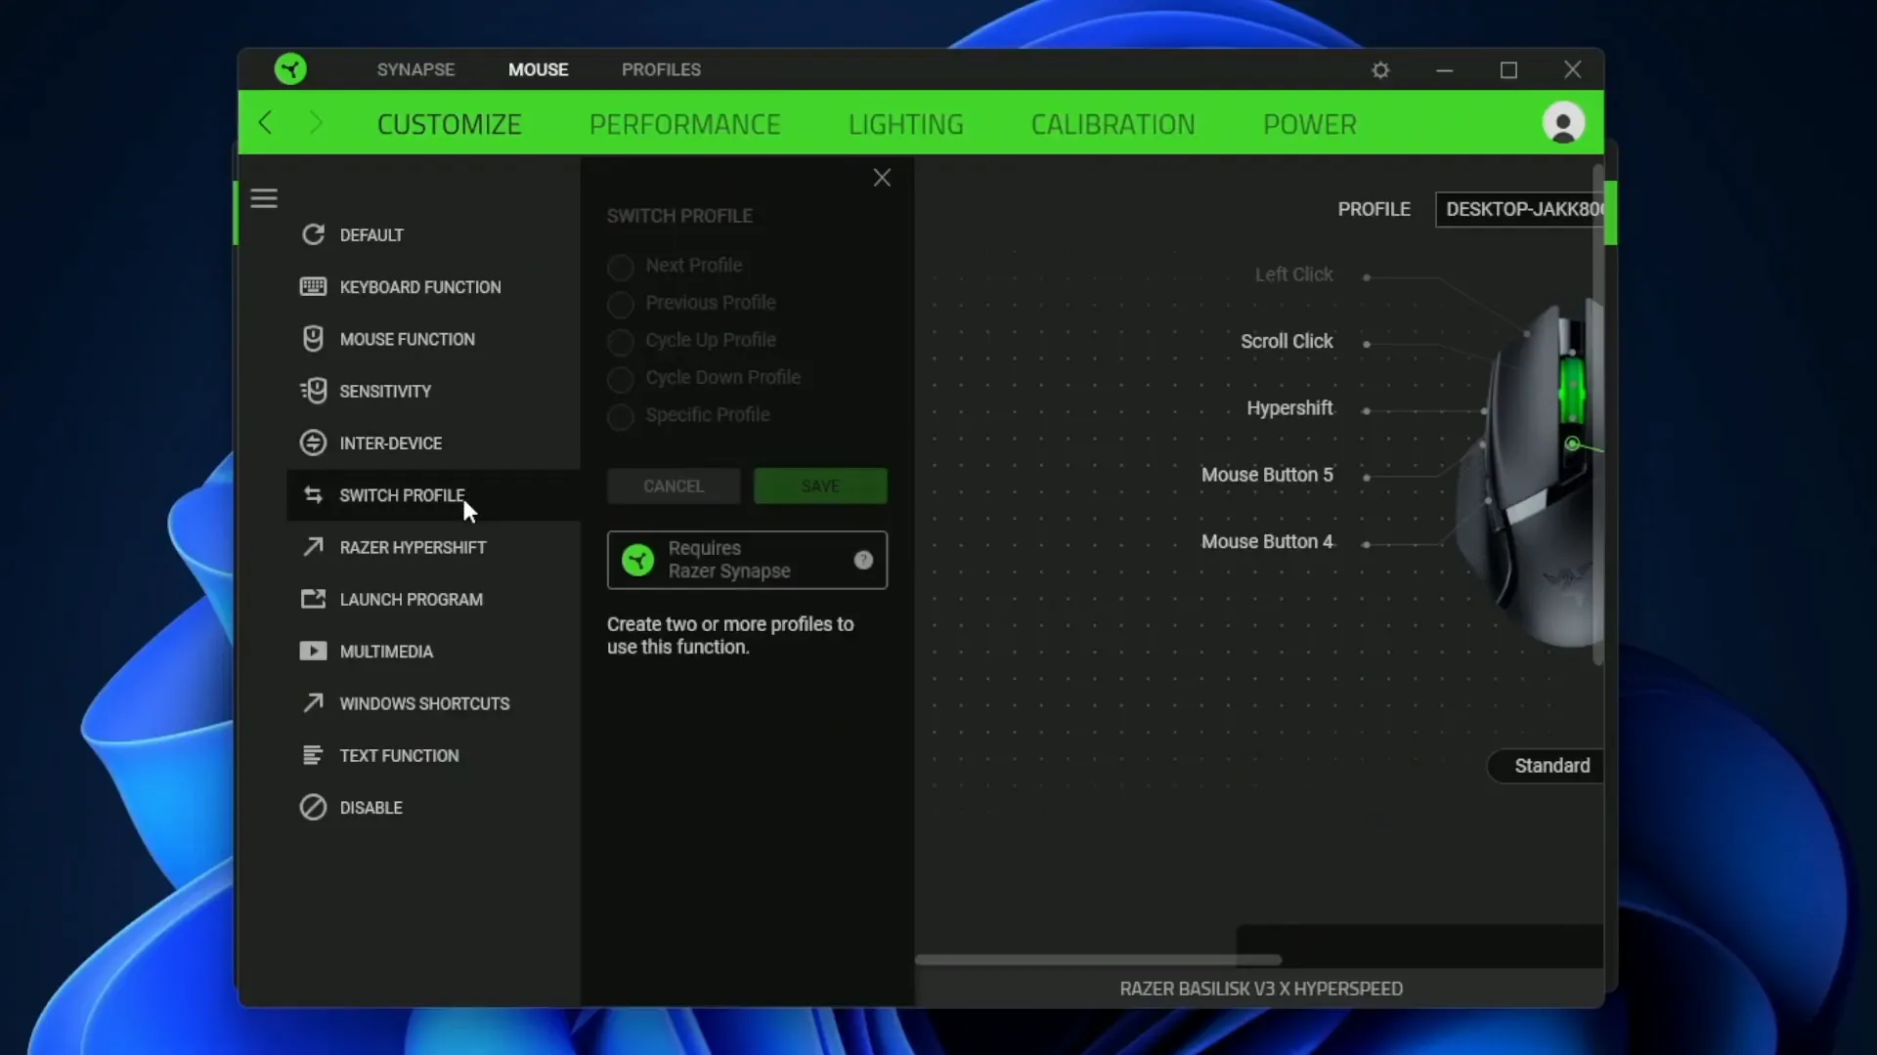
Task: Open the user account avatar
Action: [1563, 123]
